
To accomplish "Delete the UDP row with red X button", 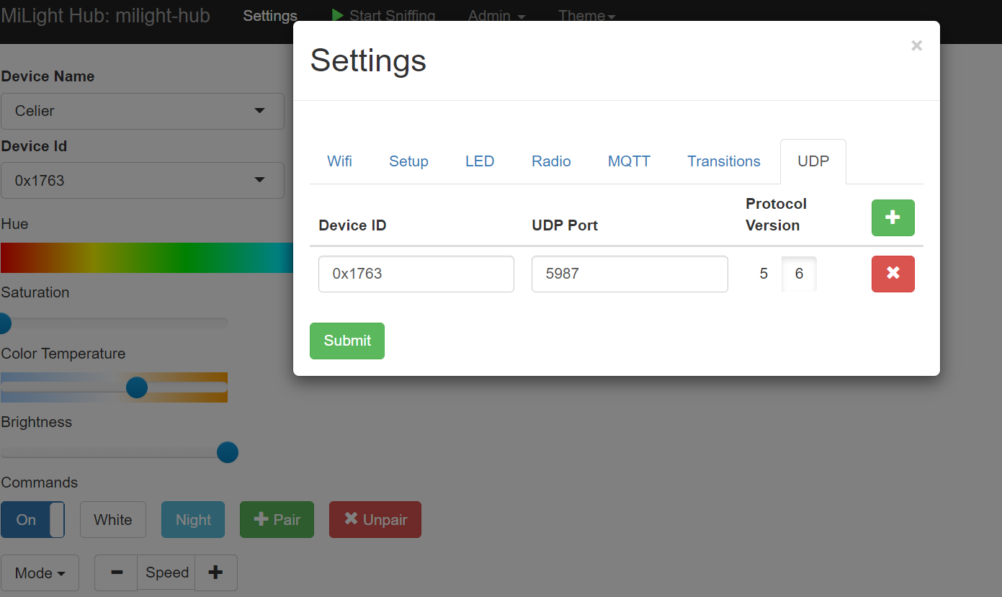I will click(x=893, y=274).
